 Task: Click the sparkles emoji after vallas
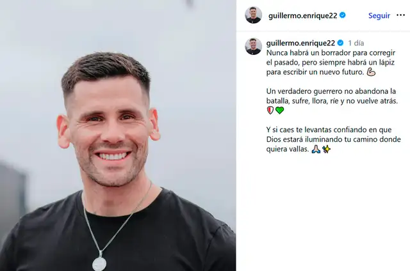pos(326,149)
